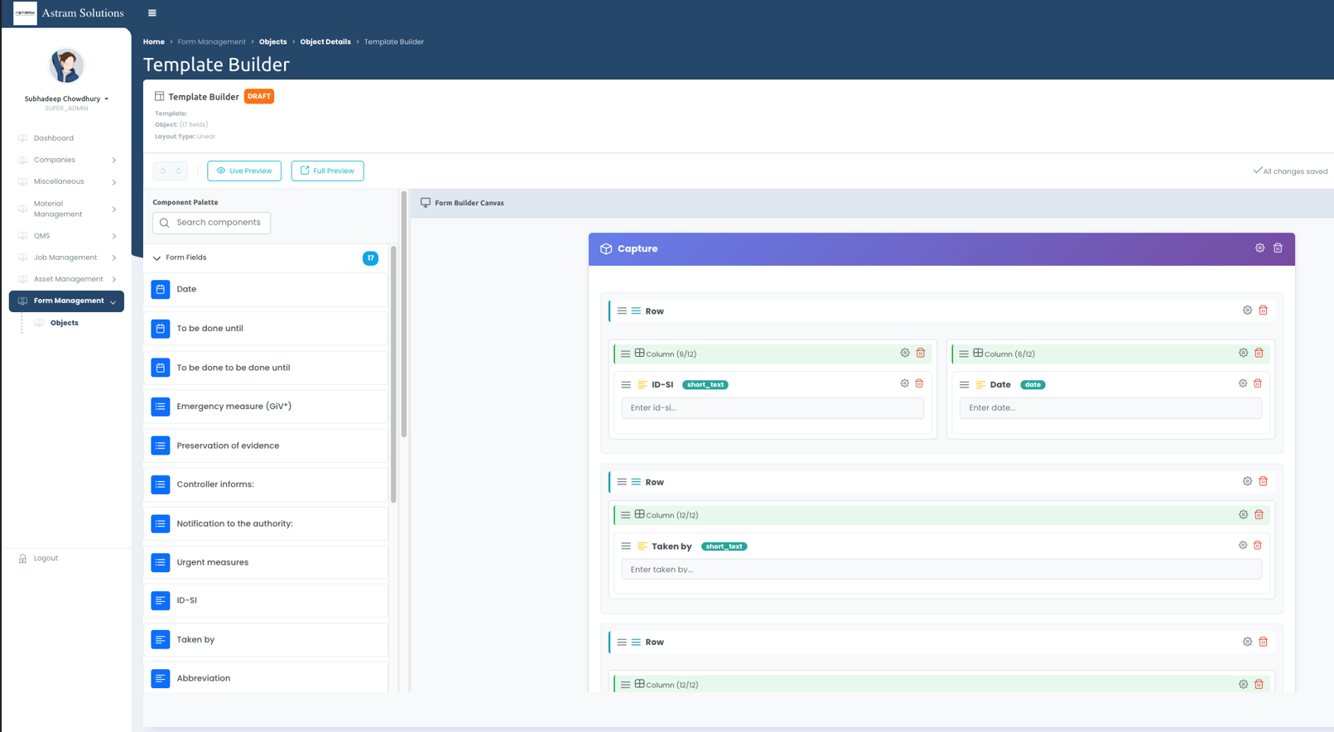
Task: Open settings for the Date field
Action: coord(1242,384)
